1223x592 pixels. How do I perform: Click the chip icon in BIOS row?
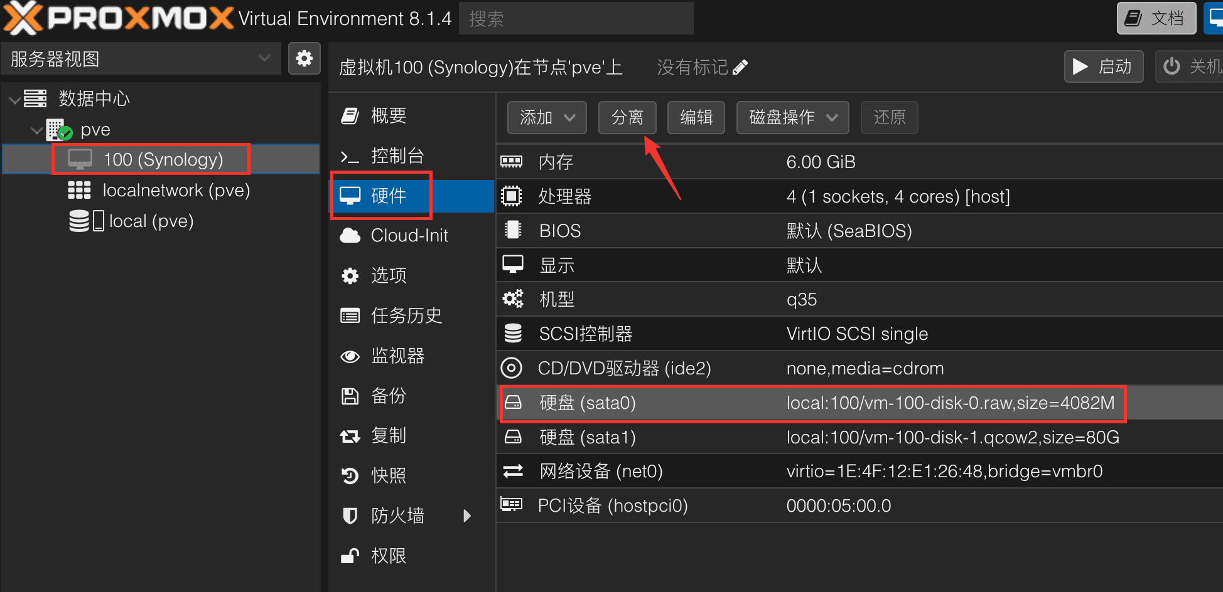(513, 230)
